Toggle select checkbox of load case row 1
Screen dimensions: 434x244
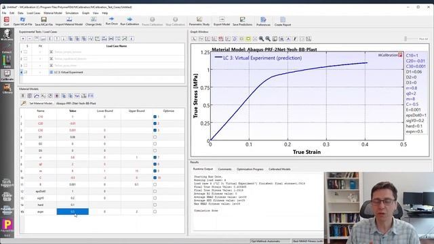tap(26, 52)
